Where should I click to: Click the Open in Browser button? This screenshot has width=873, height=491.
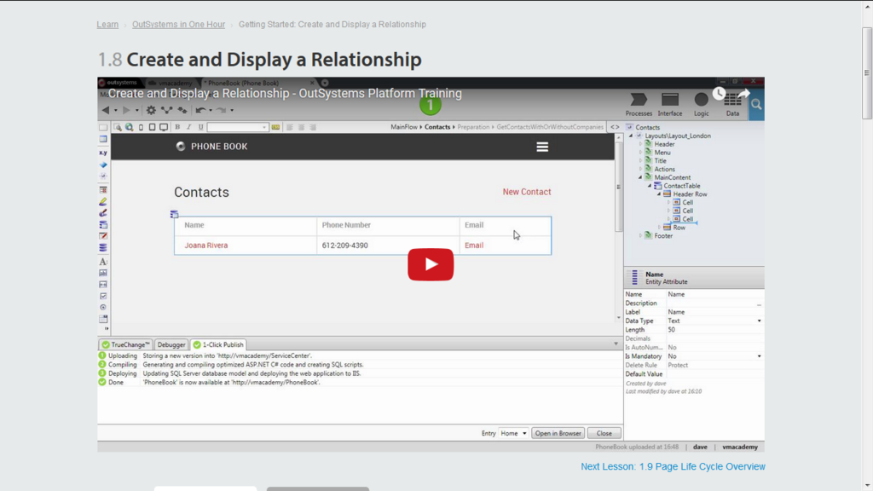point(558,433)
